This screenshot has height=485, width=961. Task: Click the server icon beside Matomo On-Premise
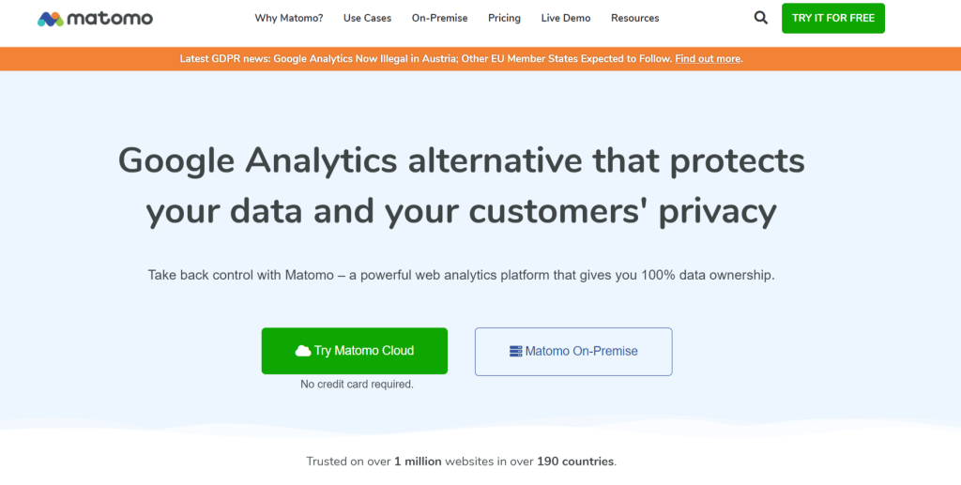(x=515, y=352)
